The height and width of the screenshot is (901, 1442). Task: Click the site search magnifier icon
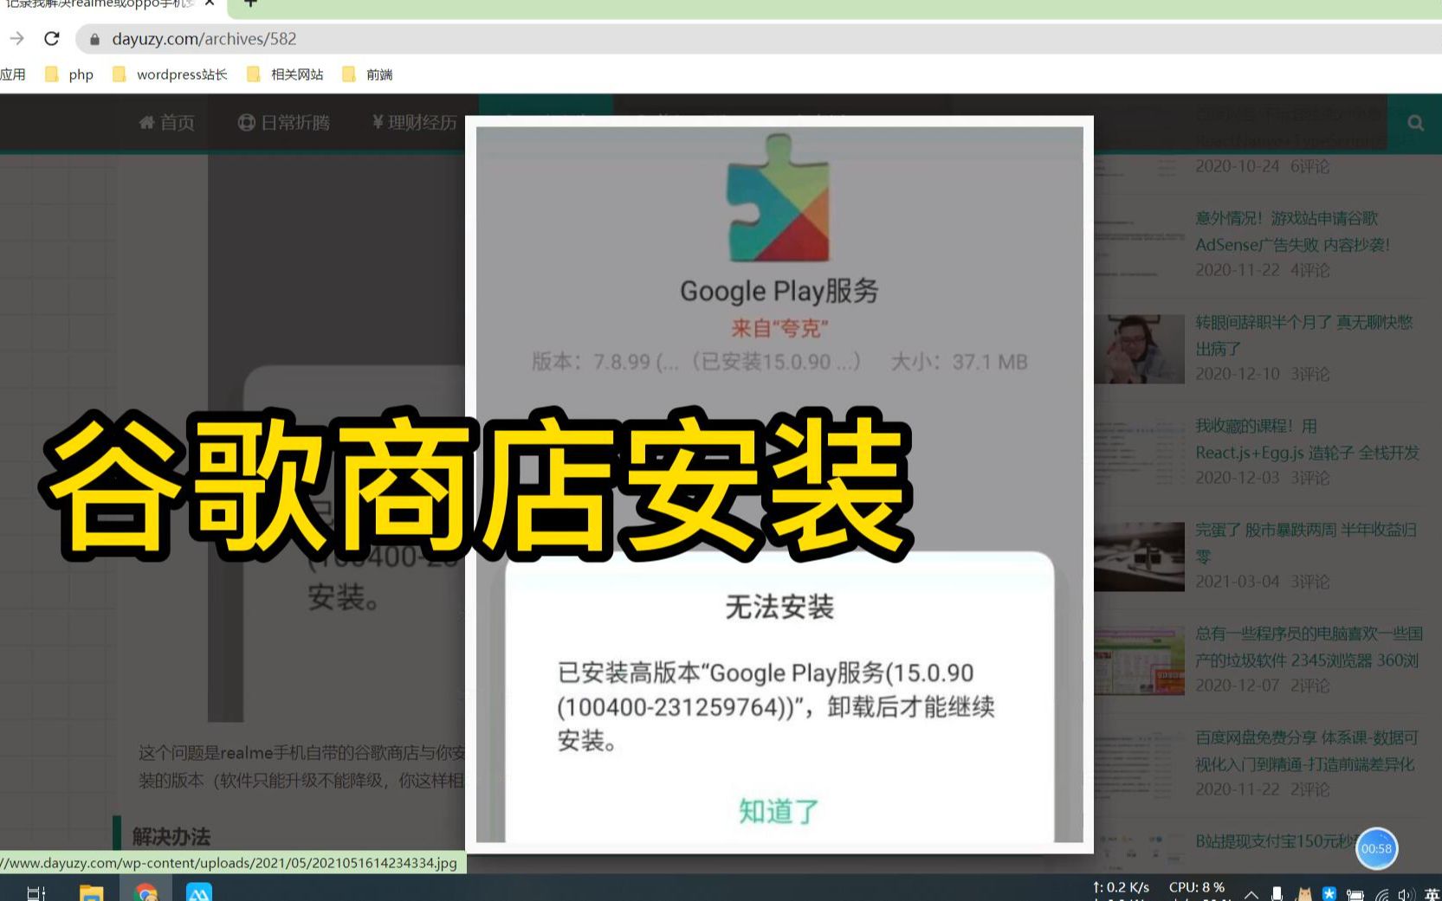1416,123
